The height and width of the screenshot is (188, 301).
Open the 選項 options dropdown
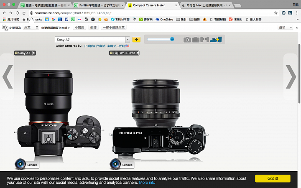[285, 28]
